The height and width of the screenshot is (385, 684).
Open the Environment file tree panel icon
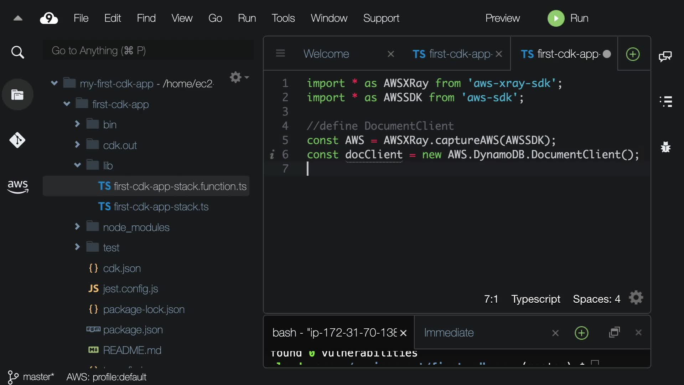tap(17, 95)
